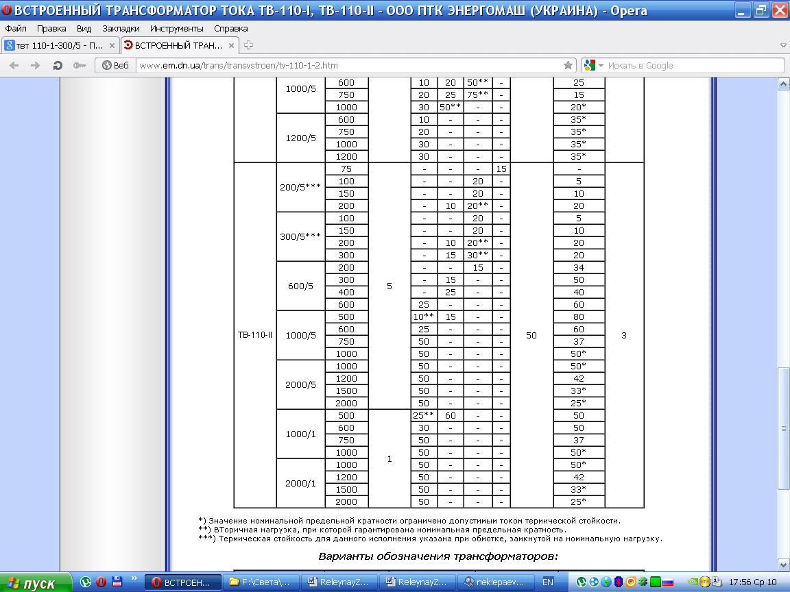This screenshot has width=790, height=592.
Task: Open second ReleynayZ... Word taskbar button
Action: (418, 582)
